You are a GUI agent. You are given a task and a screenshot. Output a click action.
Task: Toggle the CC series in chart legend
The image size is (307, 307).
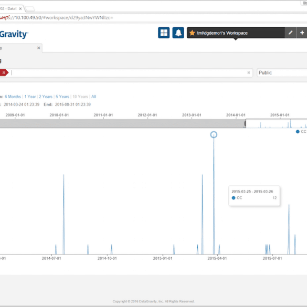(x=301, y=132)
